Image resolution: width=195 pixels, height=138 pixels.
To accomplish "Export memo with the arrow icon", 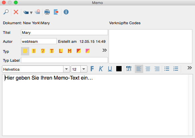I will coord(56,12).
